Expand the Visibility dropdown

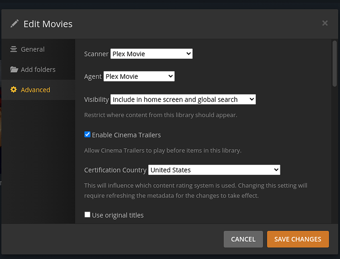pyautogui.click(x=183, y=99)
